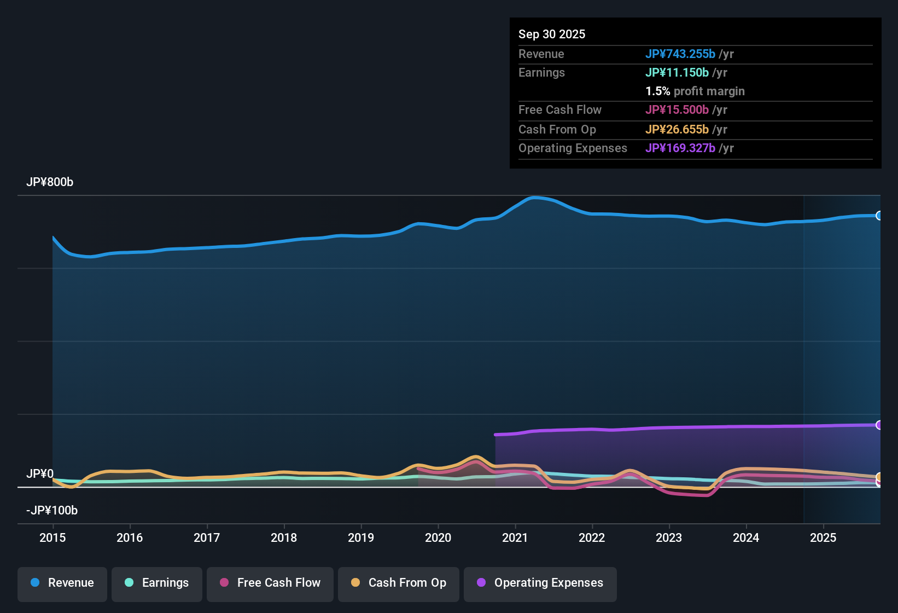
Task: Click the pink Free Cash Flow legend dot
Action: [x=223, y=583]
